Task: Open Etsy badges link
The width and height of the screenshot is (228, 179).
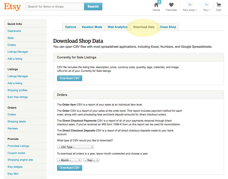Action: tap(15, 167)
